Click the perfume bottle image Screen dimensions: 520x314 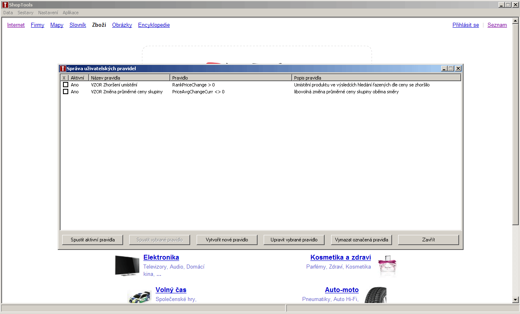tap(386, 266)
